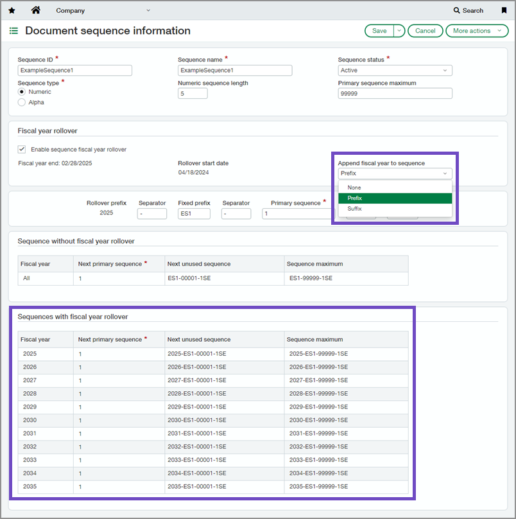Open the More actions dropdown
516x519 pixels.
click(x=477, y=30)
